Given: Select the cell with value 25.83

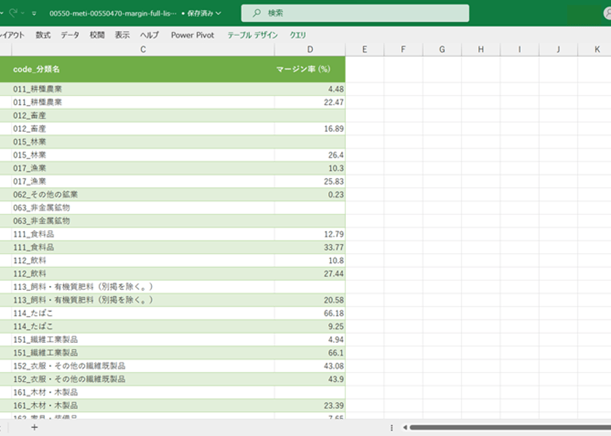Looking at the screenshot, I should click(309, 182).
